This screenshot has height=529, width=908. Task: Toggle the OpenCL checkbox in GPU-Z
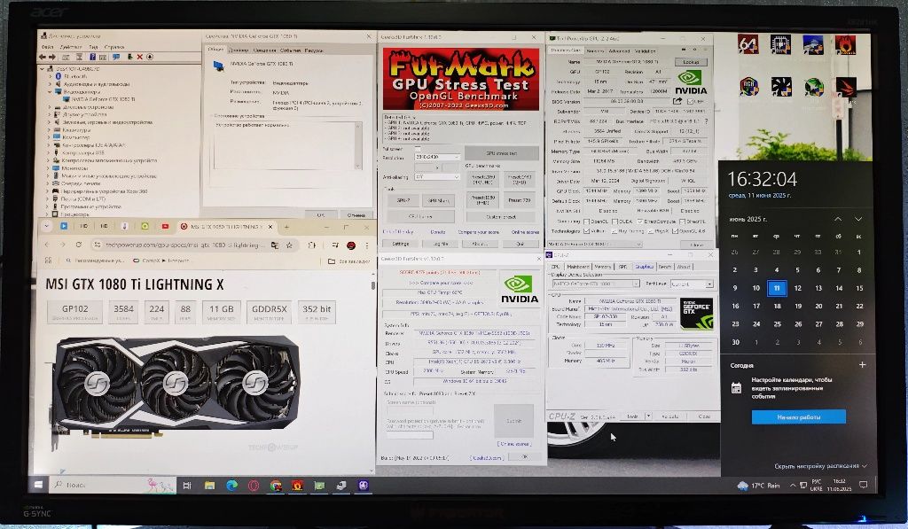(x=587, y=222)
